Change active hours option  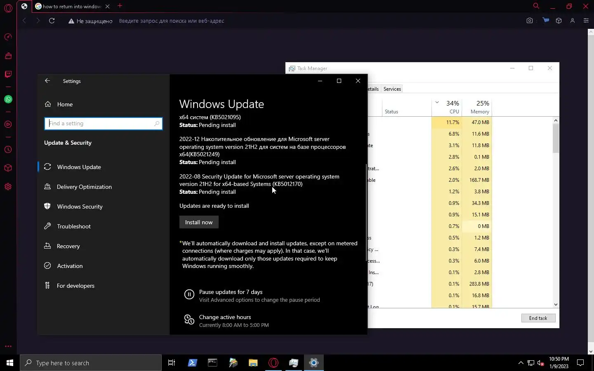click(225, 317)
